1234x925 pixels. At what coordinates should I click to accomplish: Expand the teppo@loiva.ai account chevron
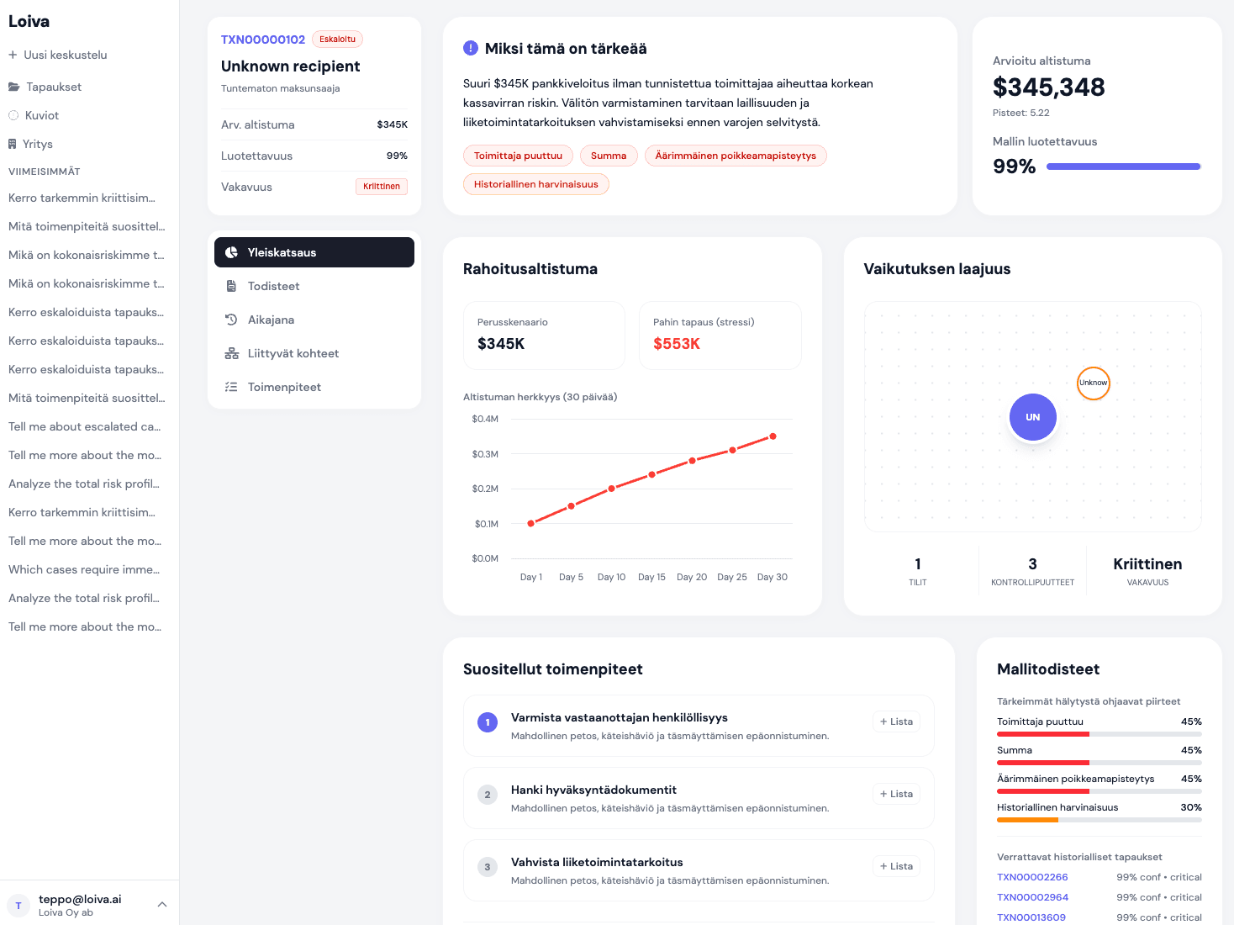tap(161, 903)
